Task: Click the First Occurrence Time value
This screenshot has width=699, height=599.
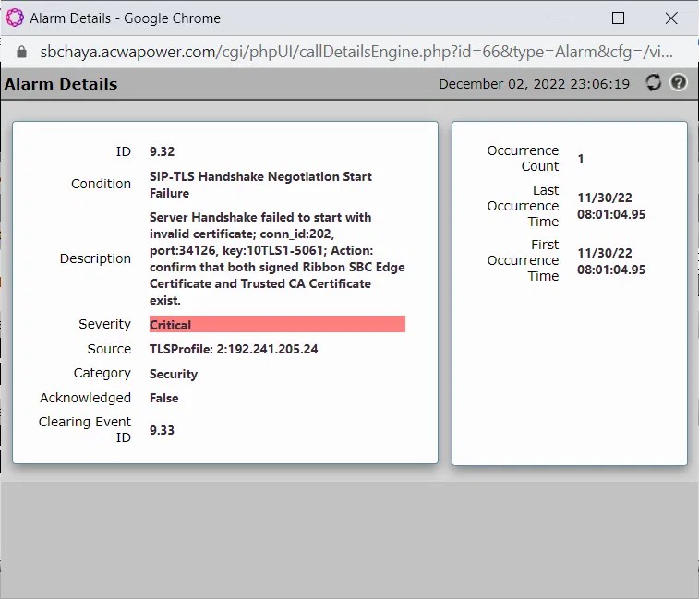Action: coord(611,261)
